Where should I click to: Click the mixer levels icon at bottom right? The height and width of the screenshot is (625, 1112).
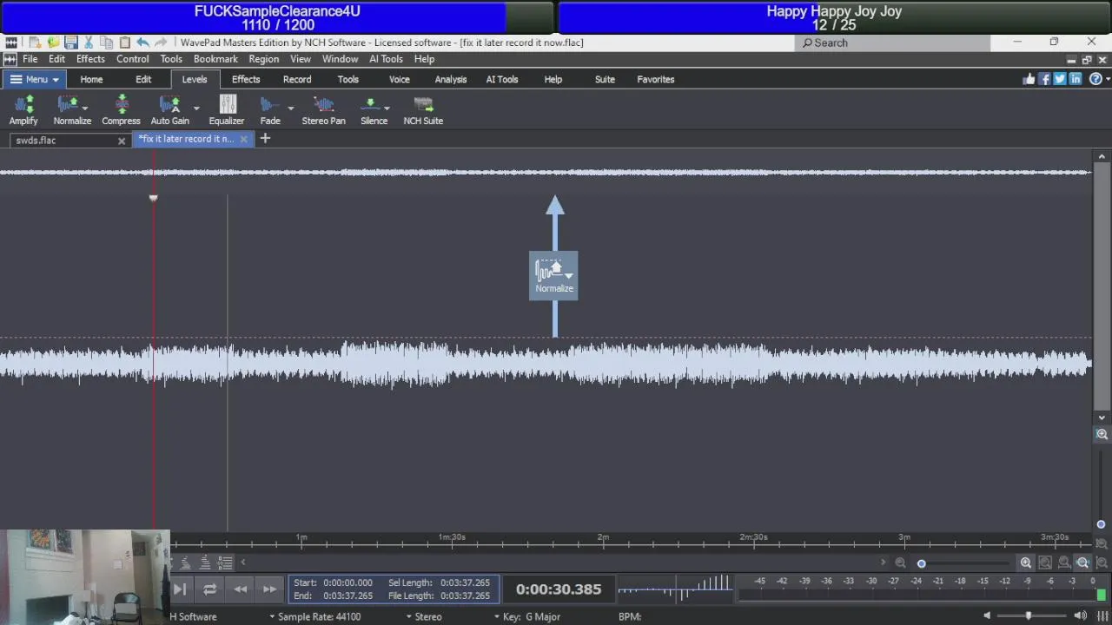(x=1103, y=616)
